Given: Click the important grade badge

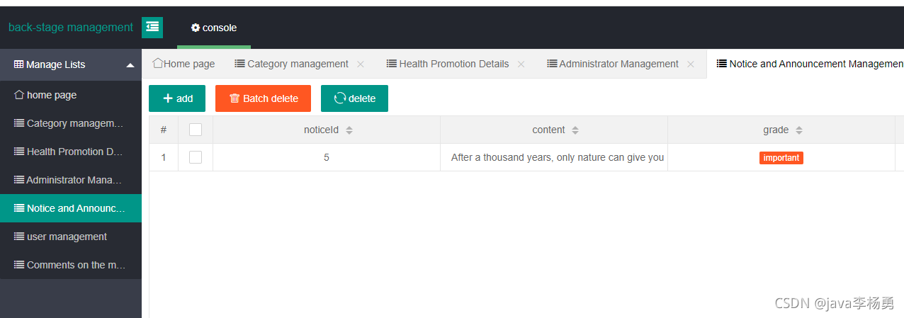Looking at the screenshot, I should [781, 158].
